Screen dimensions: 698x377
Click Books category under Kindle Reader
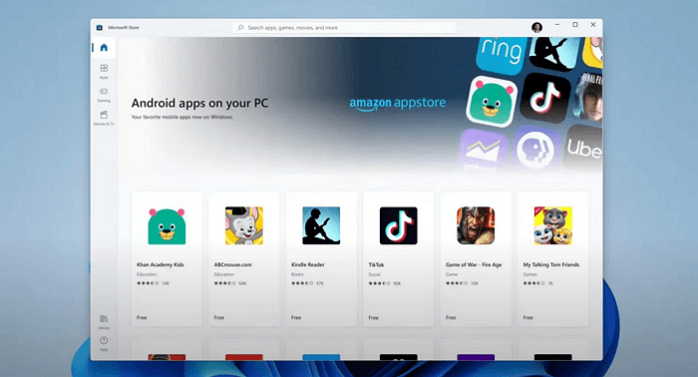pos(297,274)
